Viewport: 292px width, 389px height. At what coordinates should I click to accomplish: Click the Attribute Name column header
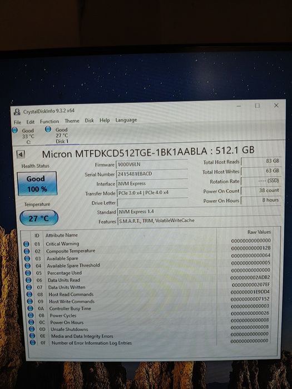pos(62,235)
